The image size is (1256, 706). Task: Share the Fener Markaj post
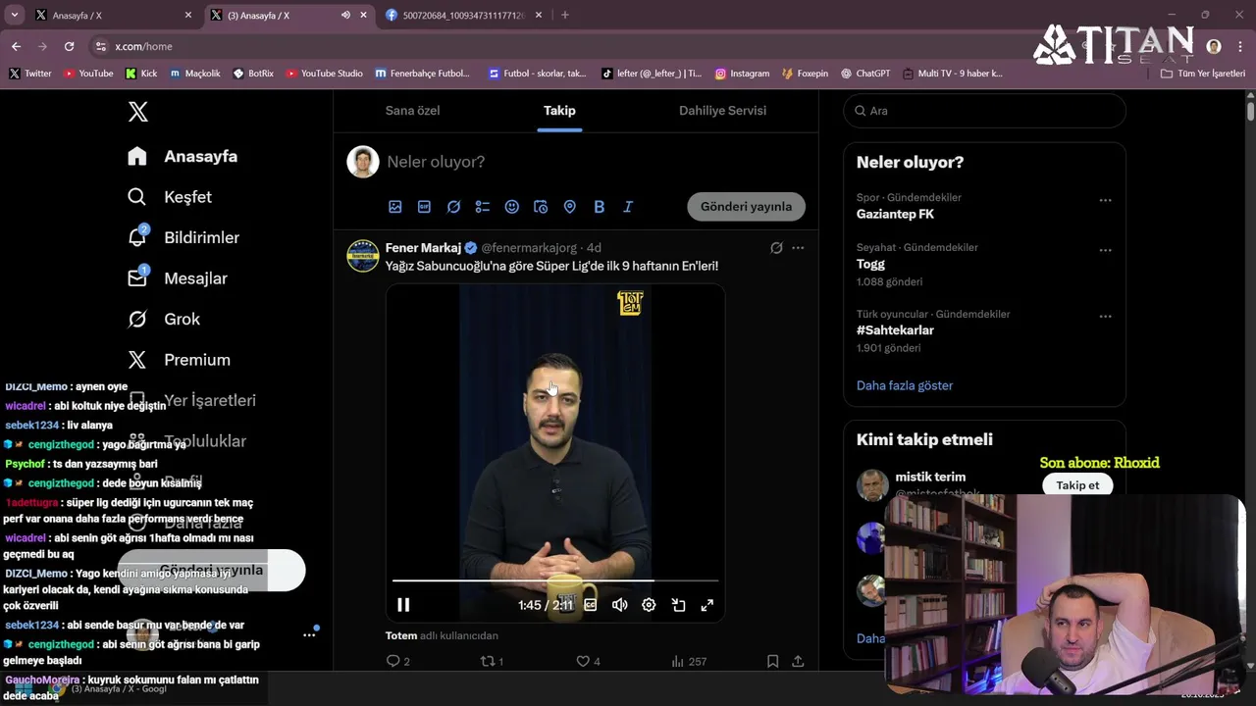pos(798,662)
